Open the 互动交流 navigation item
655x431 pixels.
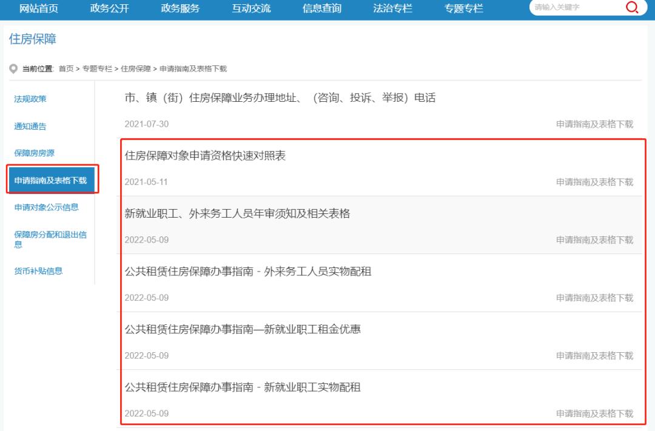point(251,8)
